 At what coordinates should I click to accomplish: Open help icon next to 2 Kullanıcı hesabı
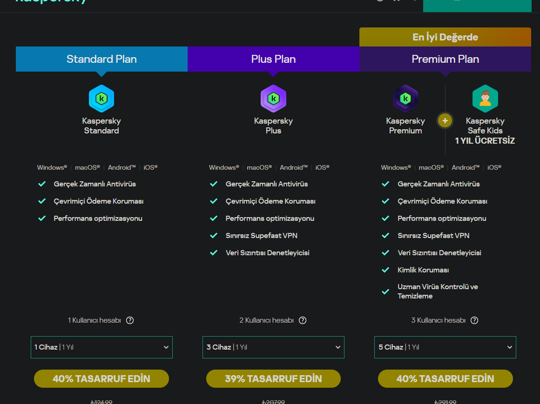click(303, 320)
